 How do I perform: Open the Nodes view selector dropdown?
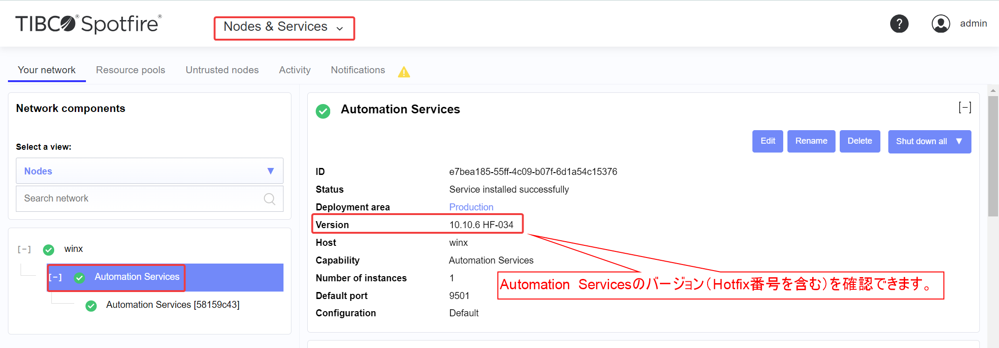click(x=149, y=171)
